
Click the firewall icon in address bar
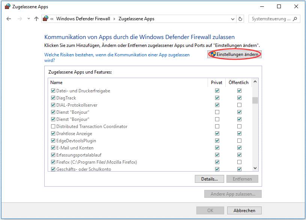tap(46, 19)
